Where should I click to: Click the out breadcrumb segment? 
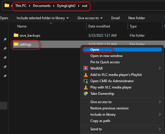point(85,6)
